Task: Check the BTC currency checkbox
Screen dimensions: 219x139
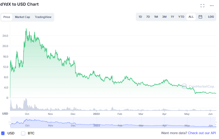Action: pos(23,133)
